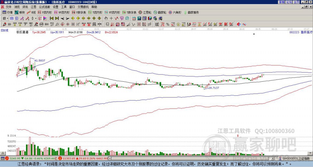
Task: Open 主页 homepage link
Action: click(296, 2)
